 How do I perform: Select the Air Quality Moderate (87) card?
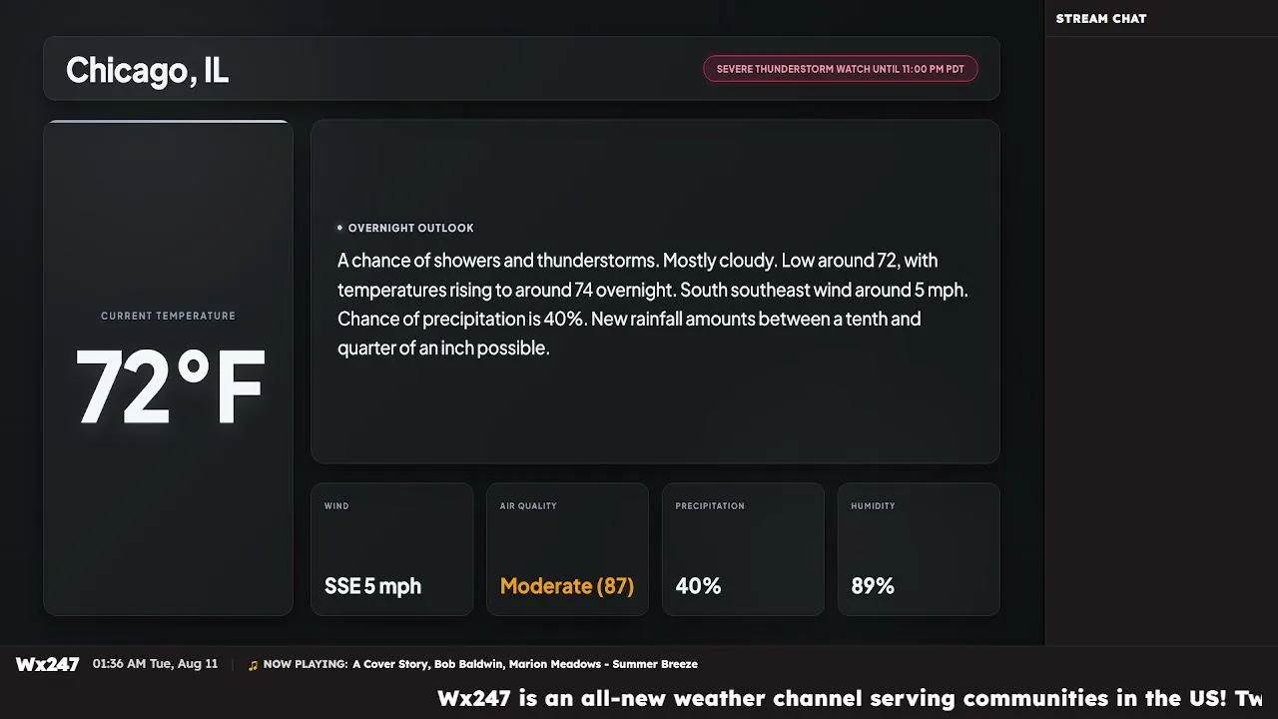point(567,549)
